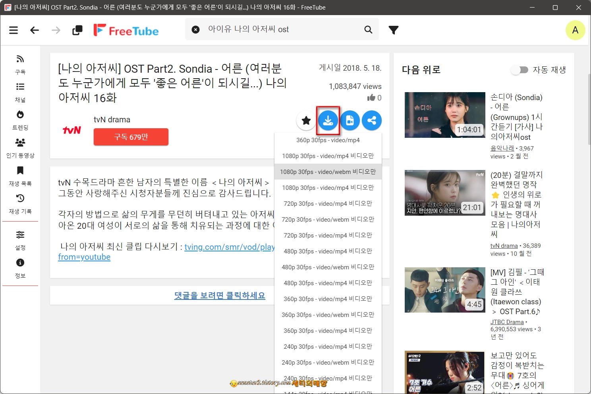Screen dimensions: 591x394
Task: Open Channels (채널) in sidebar
Action: 20,93
